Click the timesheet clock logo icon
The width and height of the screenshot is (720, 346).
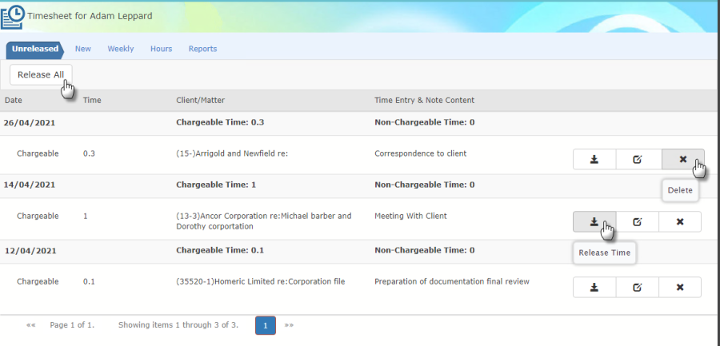pos(13,17)
